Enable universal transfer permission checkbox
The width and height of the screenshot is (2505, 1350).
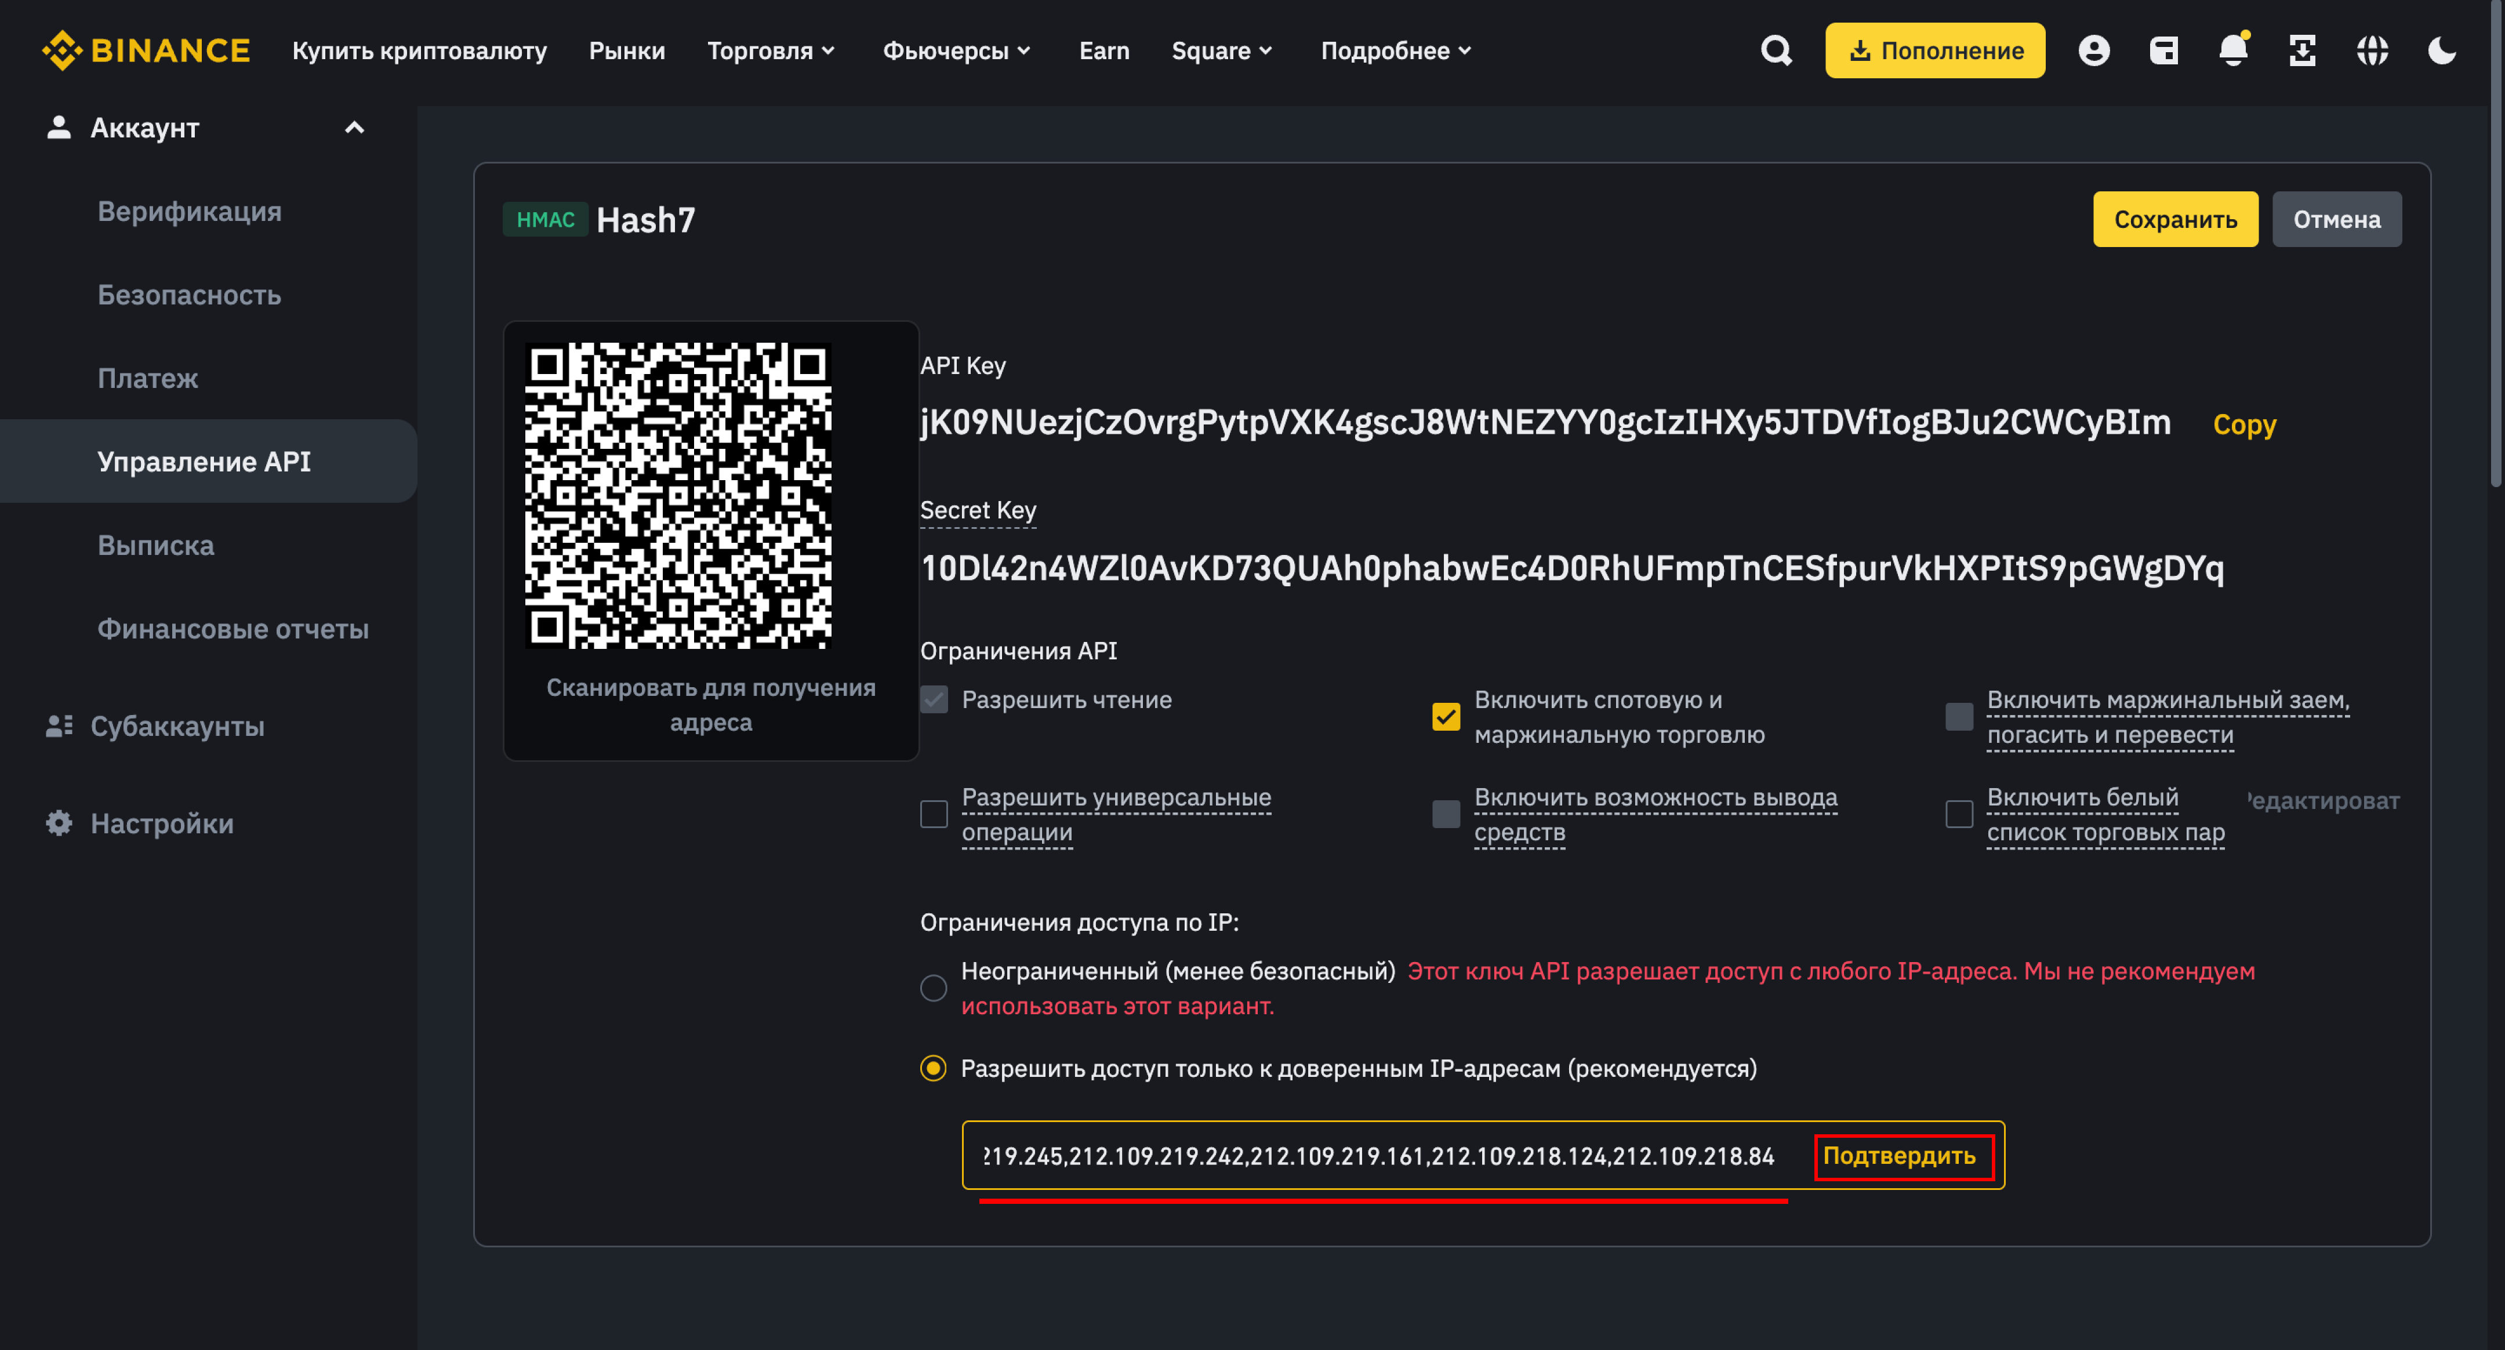(934, 814)
